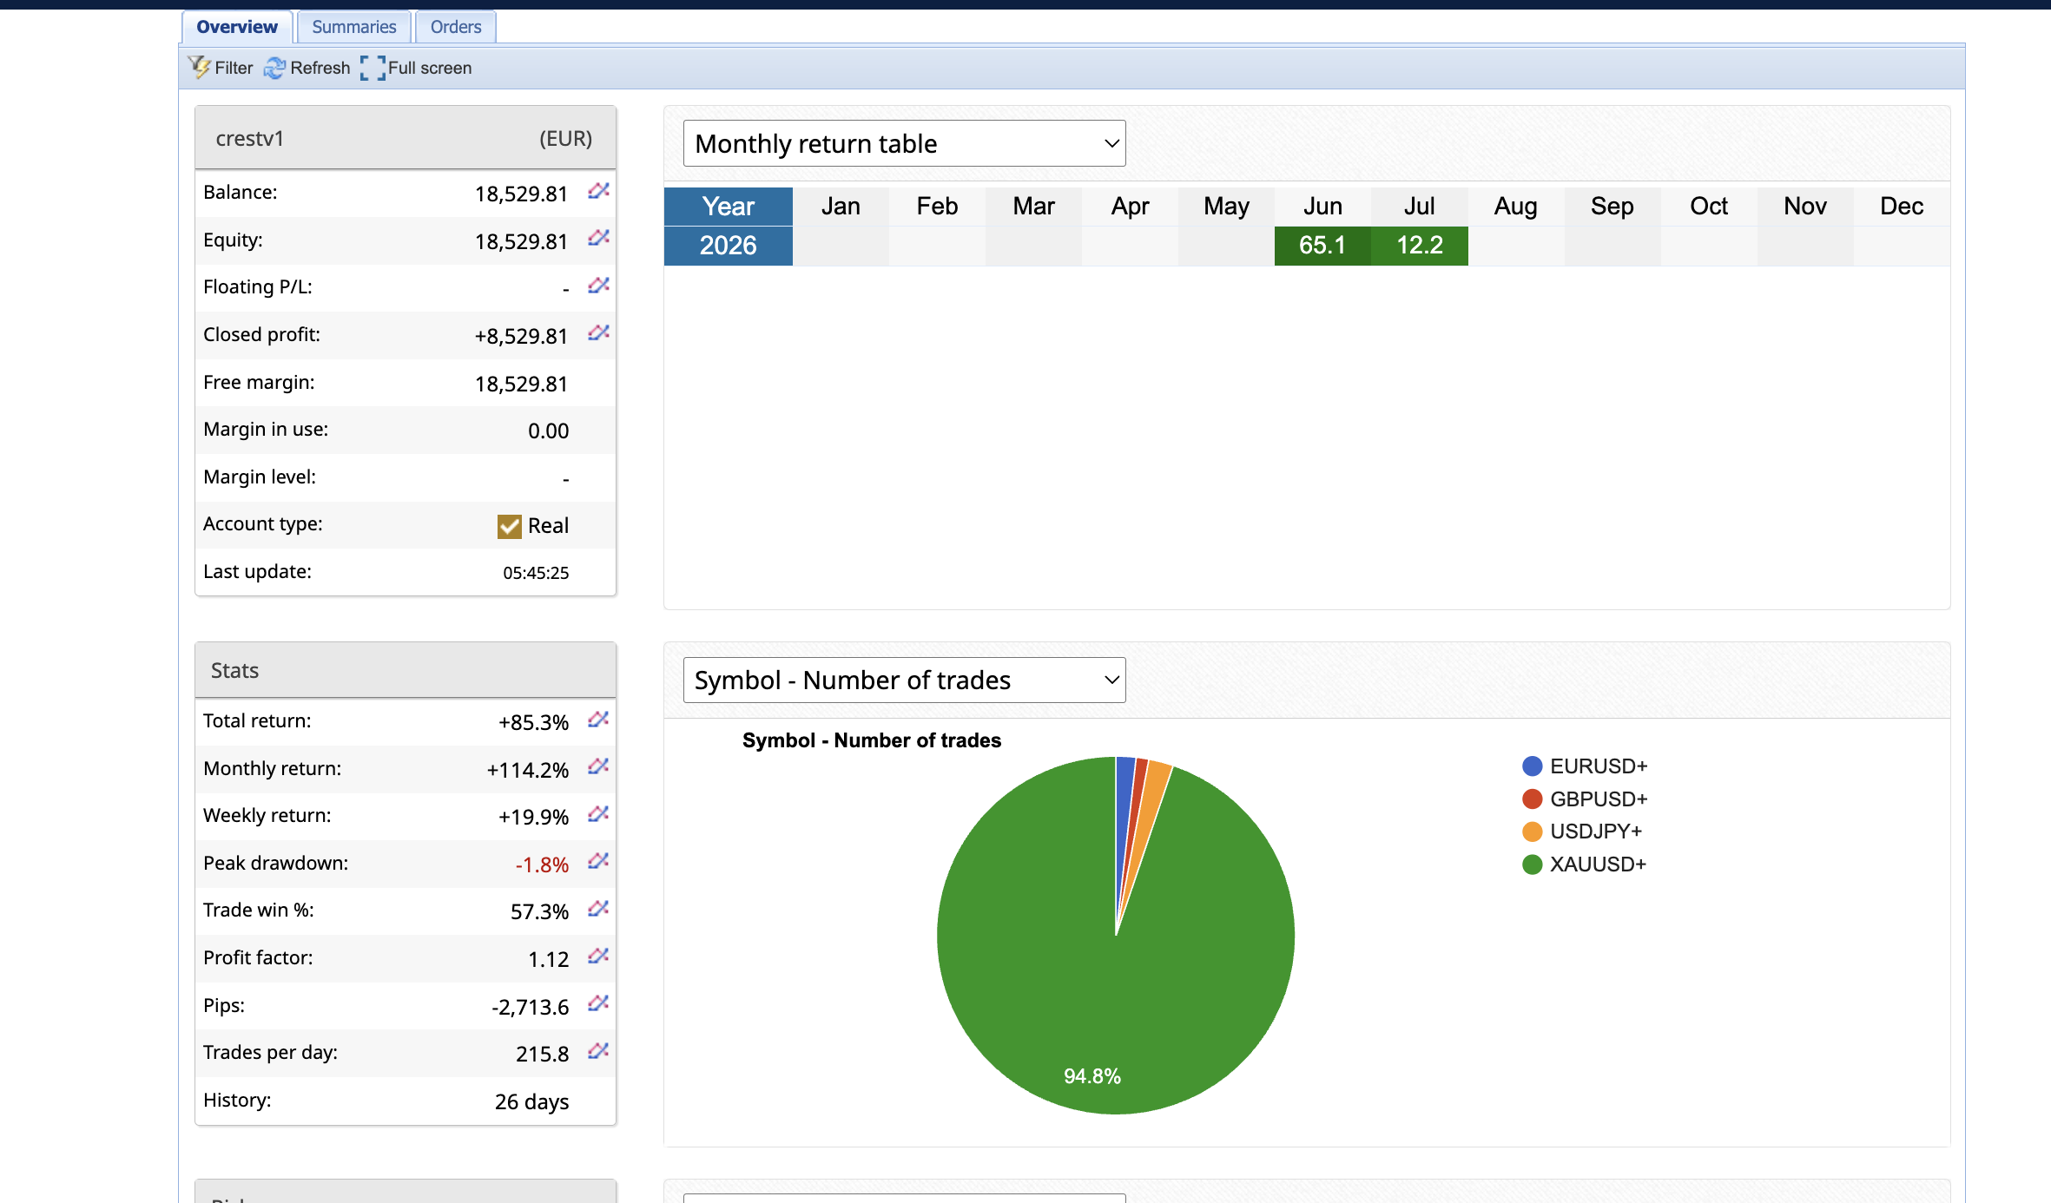The height and width of the screenshot is (1203, 2051).
Task: Click the Filter toolbar label
Action: (x=234, y=68)
